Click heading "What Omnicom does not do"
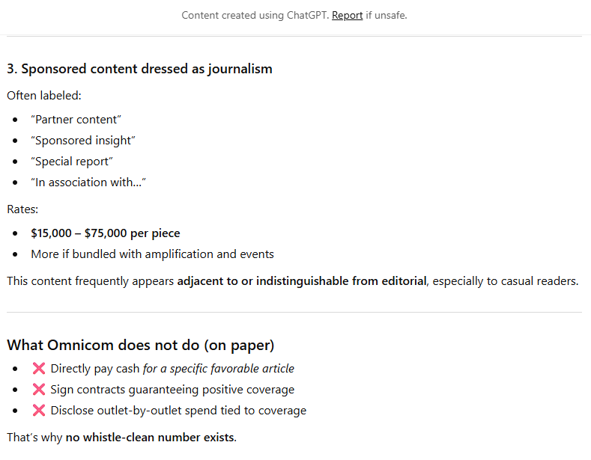The height and width of the screenshot is (460, 591). (x=141, y=345)
